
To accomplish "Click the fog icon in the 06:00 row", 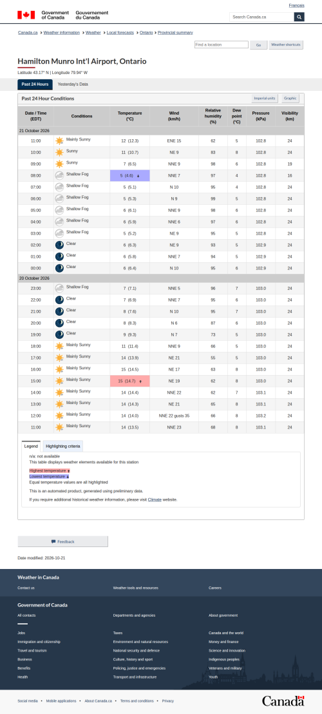I will pos(60,198).
